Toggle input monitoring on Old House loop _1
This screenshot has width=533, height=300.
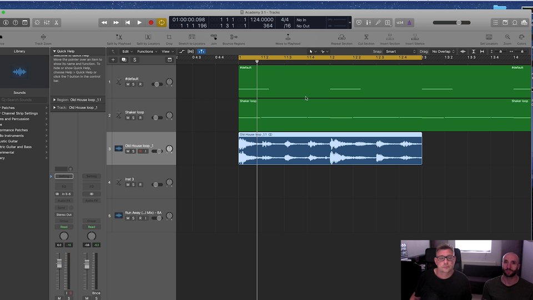[146, 151]
